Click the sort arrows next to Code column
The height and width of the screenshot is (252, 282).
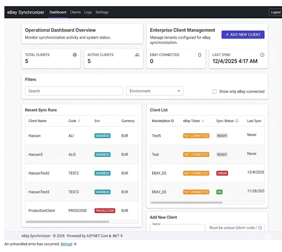coord(79,121)
